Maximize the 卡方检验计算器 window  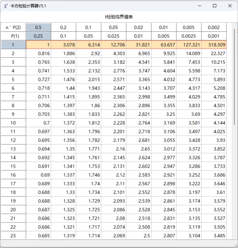[214, 6]
